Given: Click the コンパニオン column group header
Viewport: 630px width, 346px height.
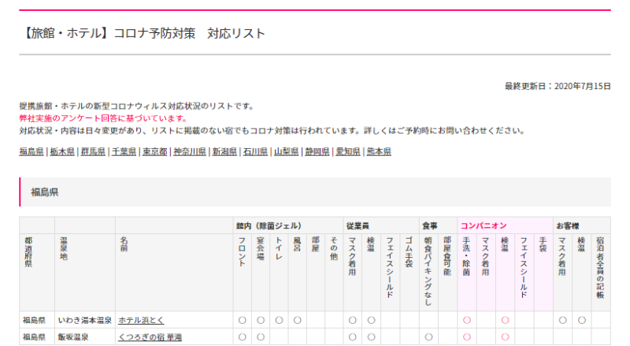Looking at the screenshot, I should click(x=484, y=225).
